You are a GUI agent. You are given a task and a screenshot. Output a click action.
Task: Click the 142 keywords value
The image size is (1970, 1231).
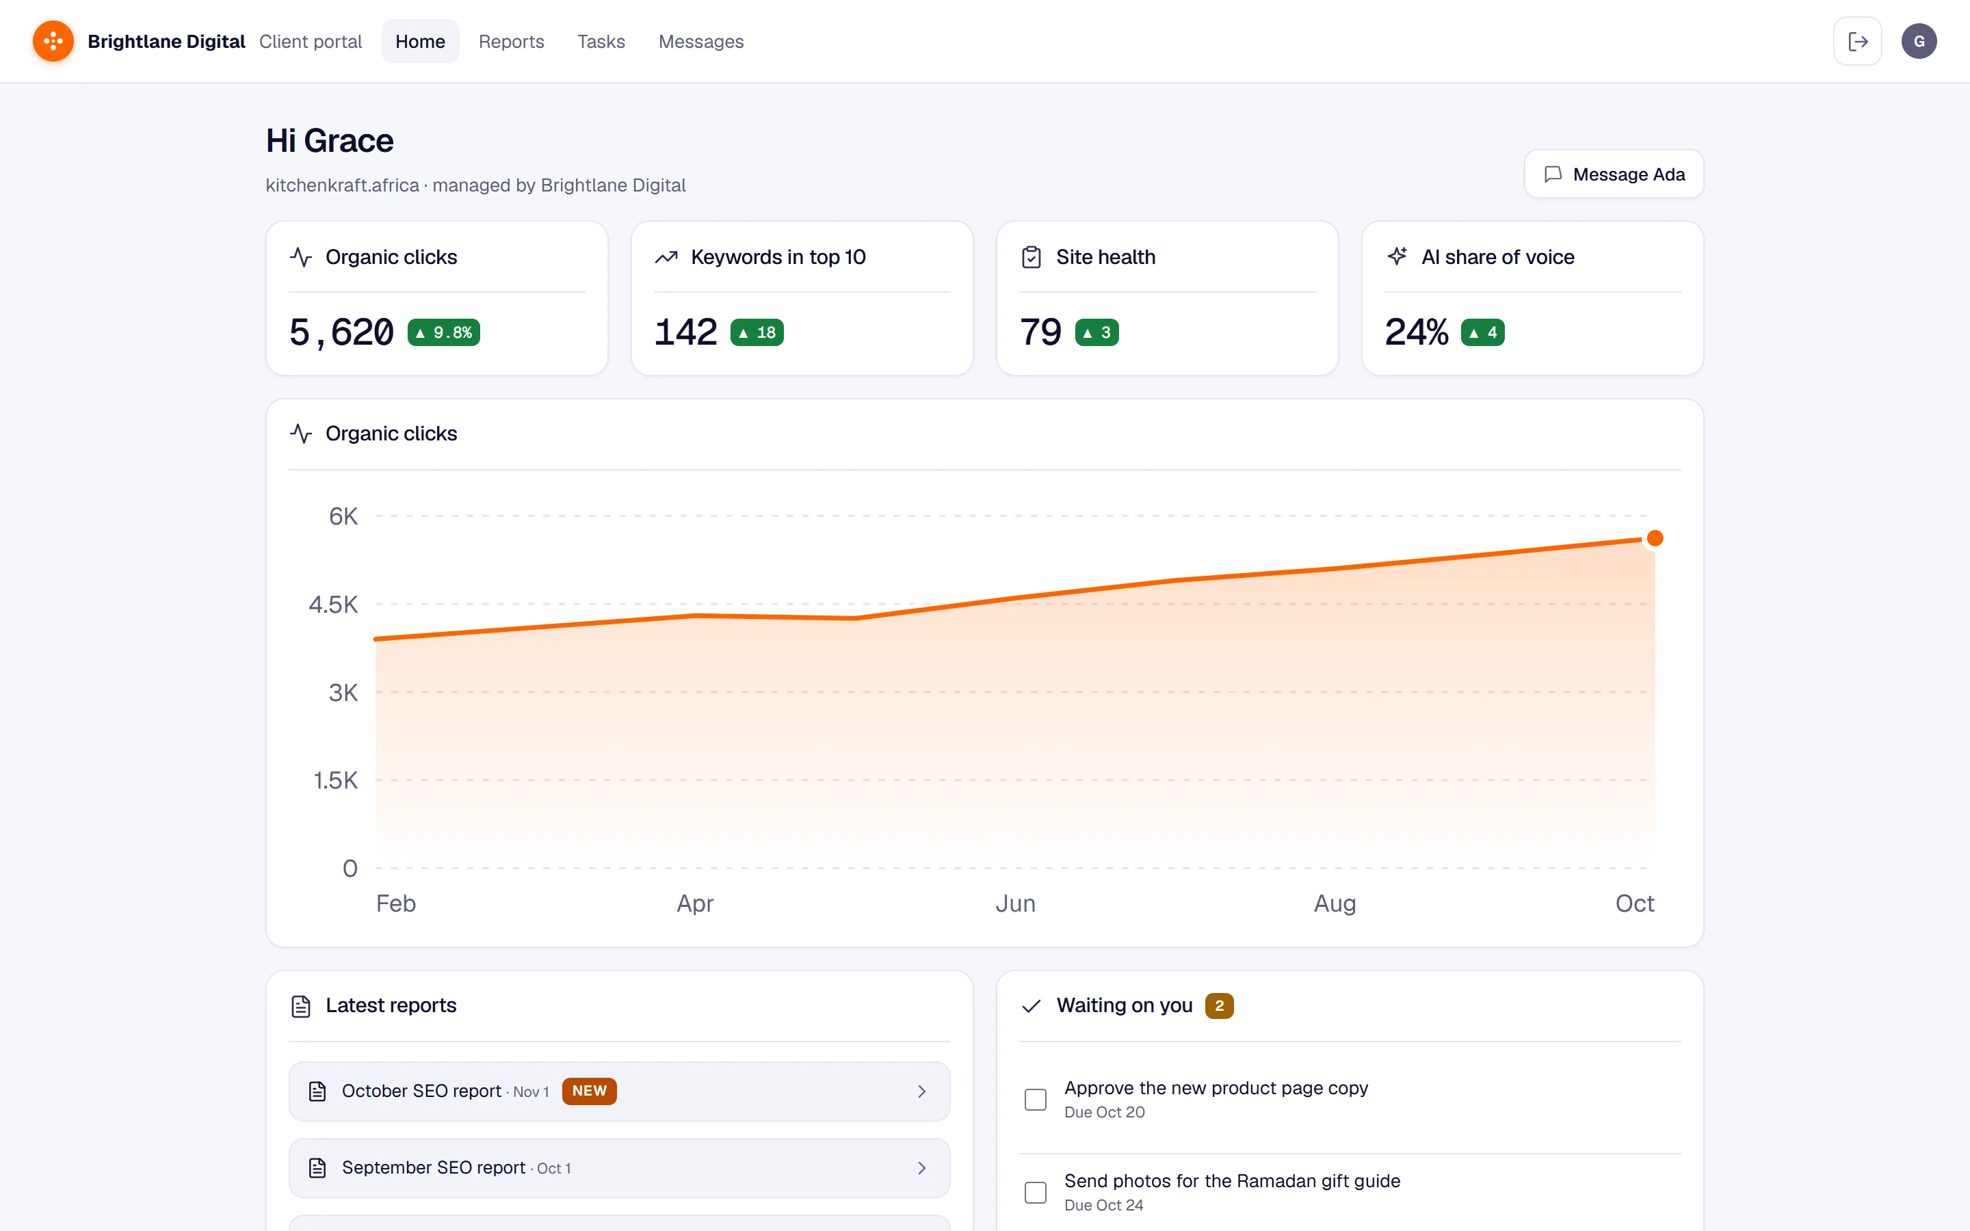coord(685,332)
